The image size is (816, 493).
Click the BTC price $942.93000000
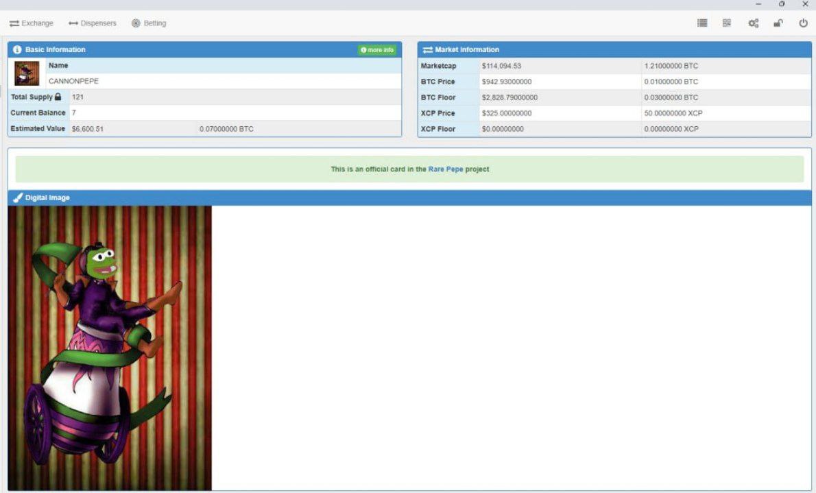tap(507, 82)
